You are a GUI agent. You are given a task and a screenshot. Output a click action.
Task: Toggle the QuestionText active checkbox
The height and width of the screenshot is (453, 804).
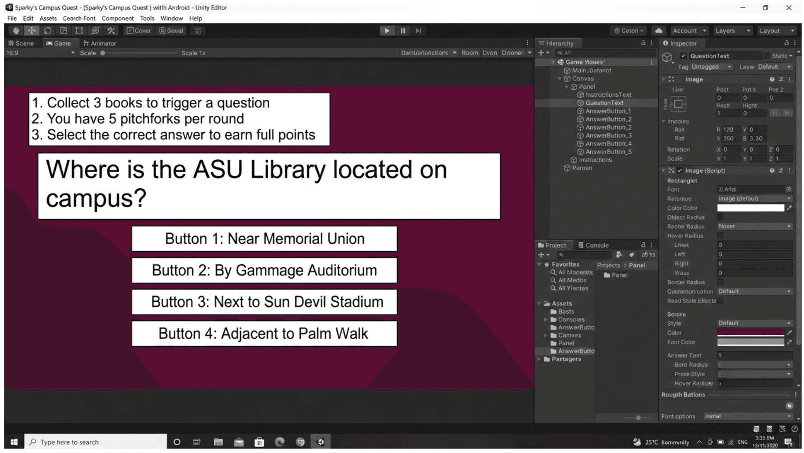point(683,56)
